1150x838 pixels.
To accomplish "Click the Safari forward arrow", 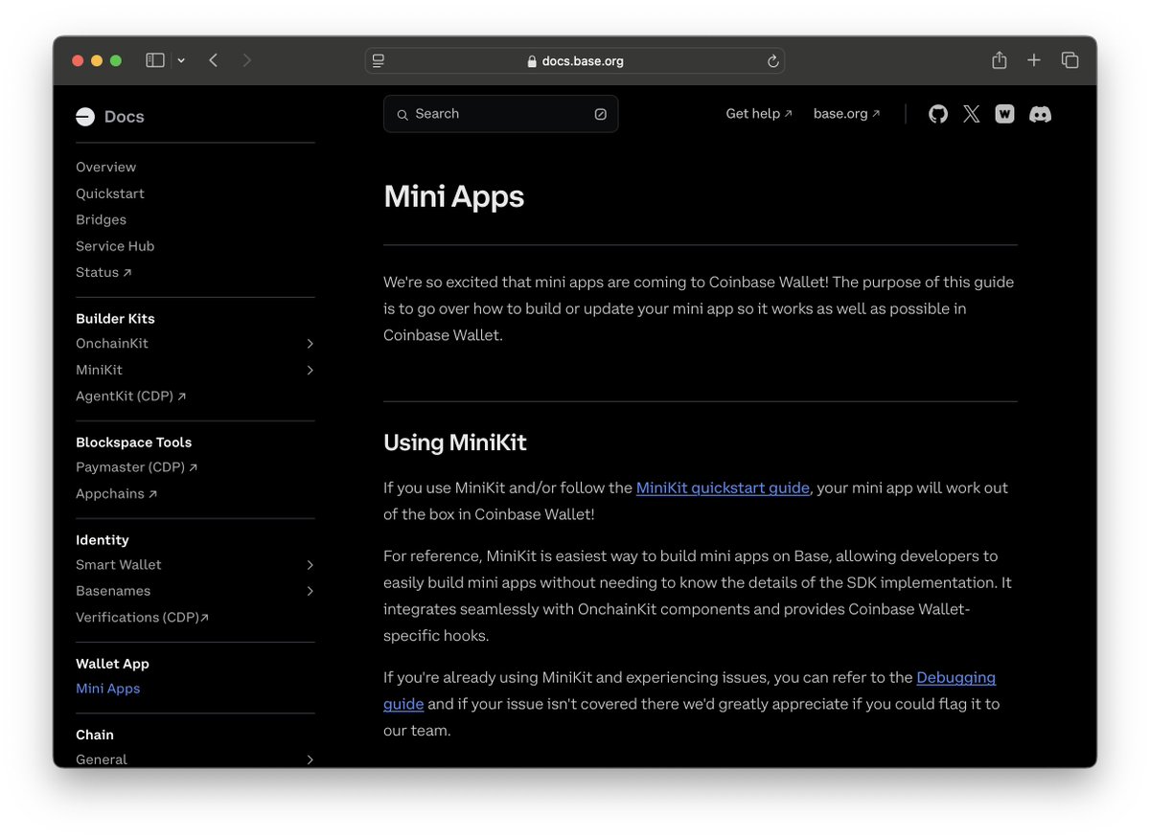I will (x=247, y=60).
